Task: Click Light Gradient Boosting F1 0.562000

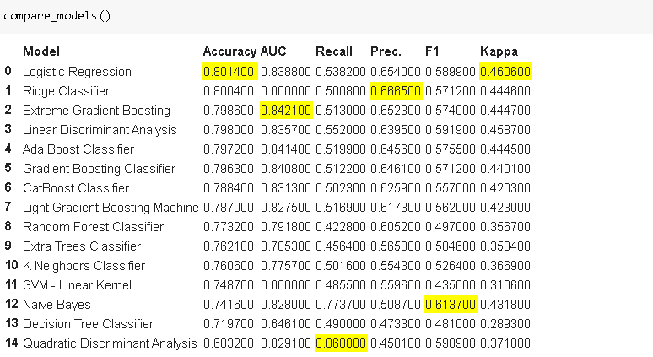Action: point(451,208)
